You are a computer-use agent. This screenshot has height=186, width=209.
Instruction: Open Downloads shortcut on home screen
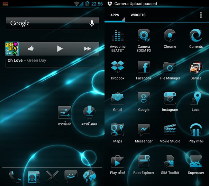click(89, 112)
